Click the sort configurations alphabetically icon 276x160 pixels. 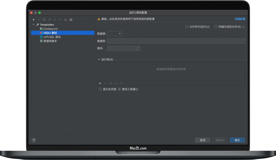[x=71, y=19]
